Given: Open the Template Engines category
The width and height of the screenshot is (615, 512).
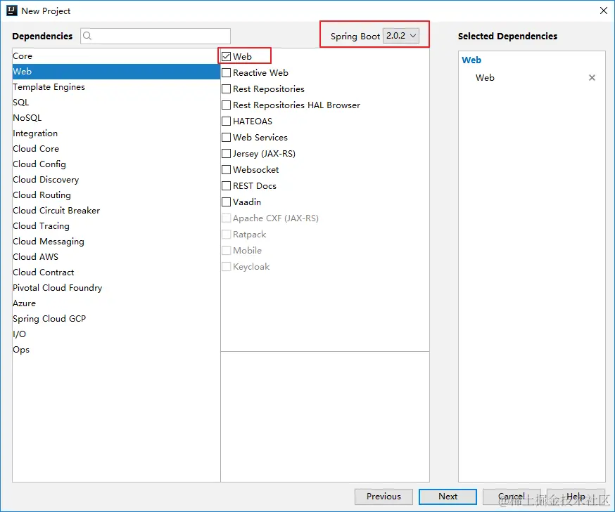Looking at the screenshot, I should (x=116, y=87).
